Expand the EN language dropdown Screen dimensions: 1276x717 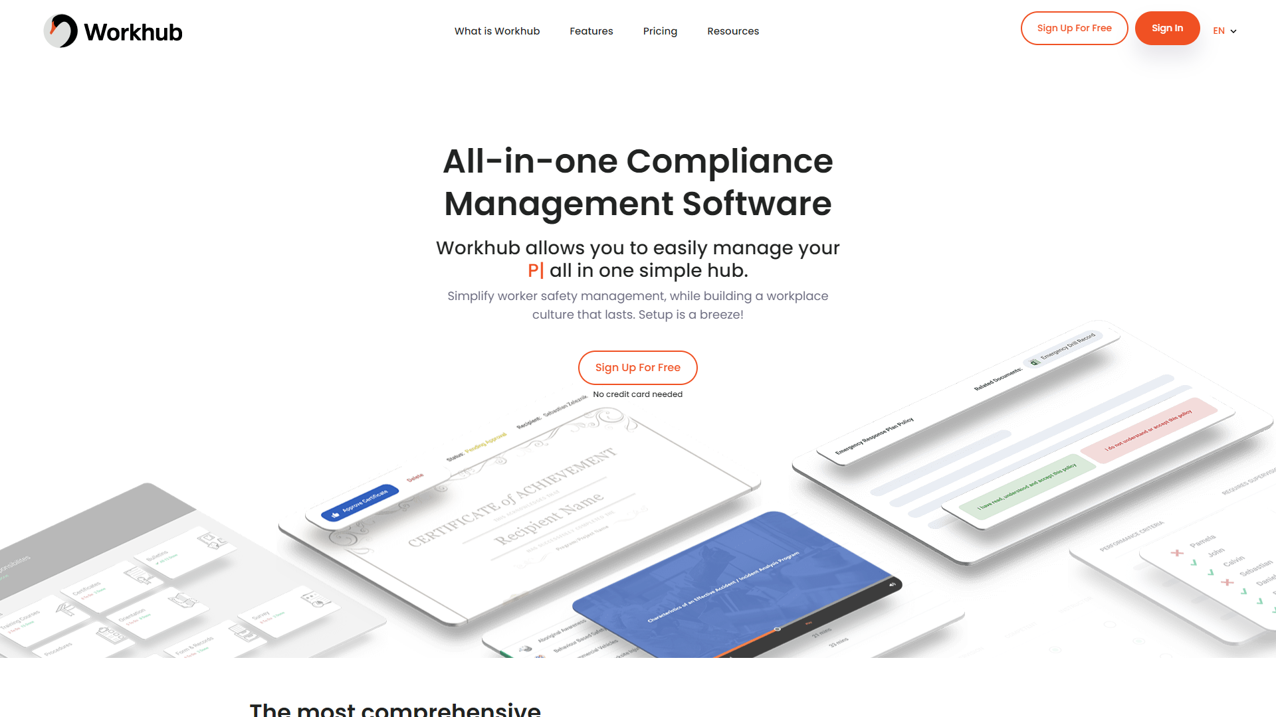click(x=1225, y=31)
